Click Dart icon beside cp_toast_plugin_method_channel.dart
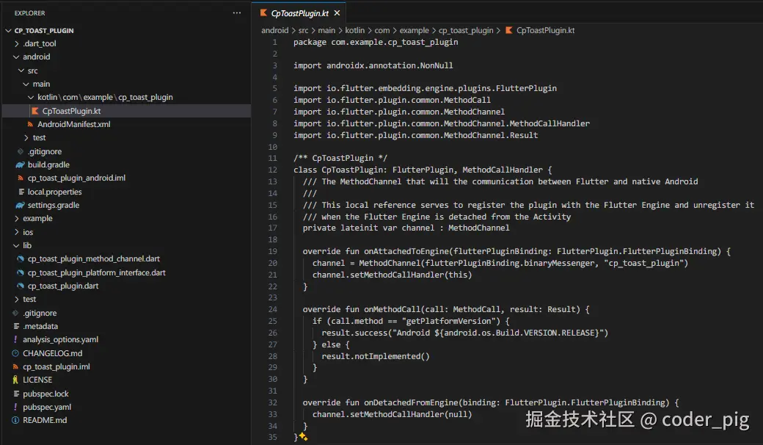Screen dimensions: 763x445 click(x=21, y=258)
